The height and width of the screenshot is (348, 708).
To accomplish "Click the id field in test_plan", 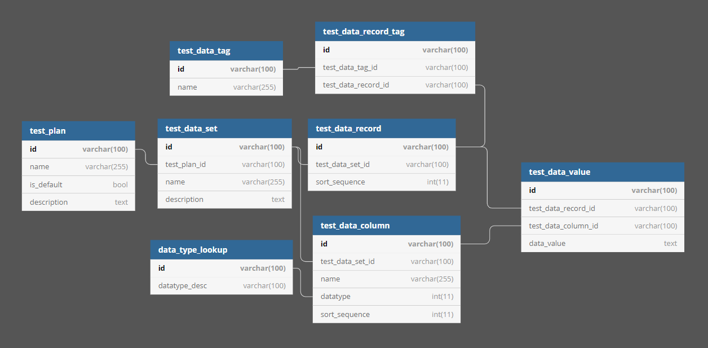I will pyautogui.click(x=78, y=149).
